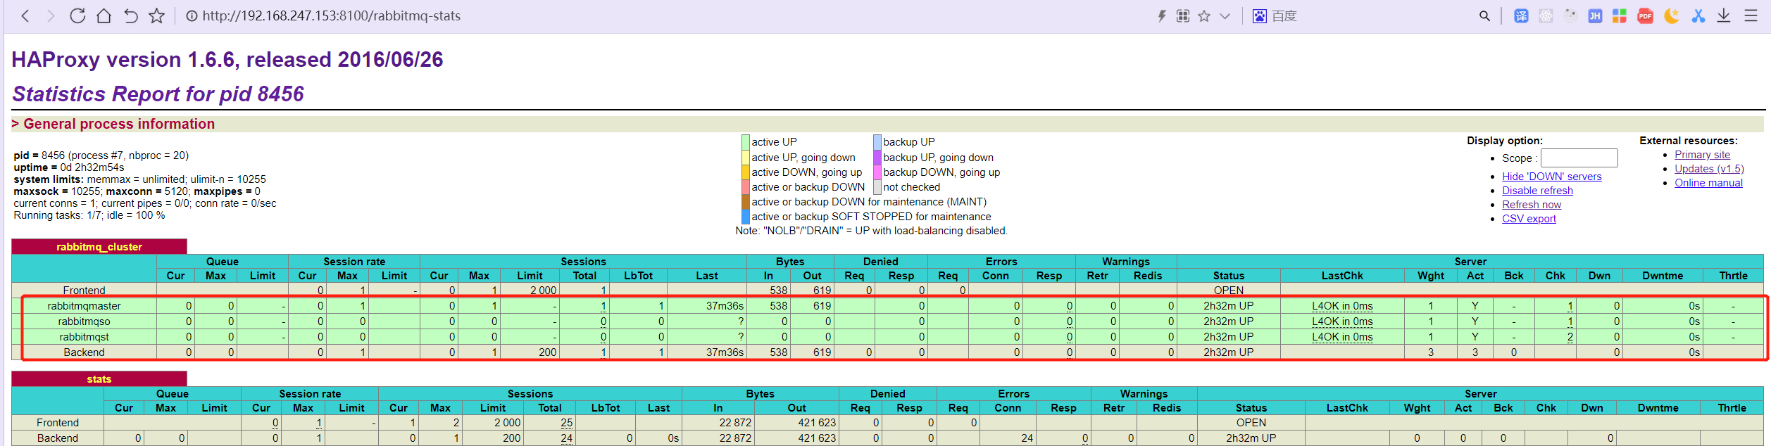Open the QR/grid apps icon in address bar

pos(1183,15)
